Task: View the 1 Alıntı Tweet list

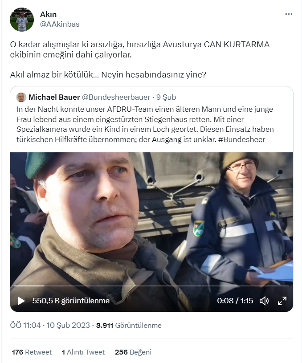Action: tap(83, 352)
